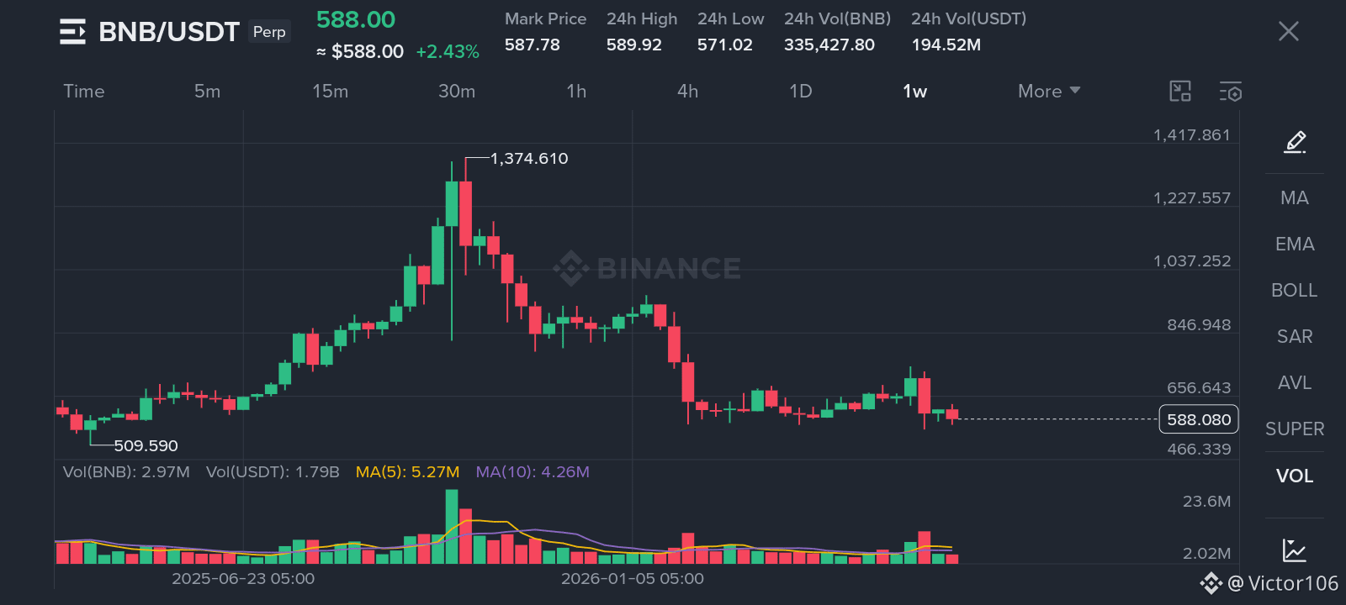
Task: Click the Mark Price value 587.78
Action: pyautogui.click(x=532, y=45)
